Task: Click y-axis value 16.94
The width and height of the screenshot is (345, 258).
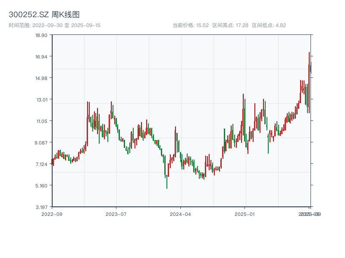Action: coord(41,57)
